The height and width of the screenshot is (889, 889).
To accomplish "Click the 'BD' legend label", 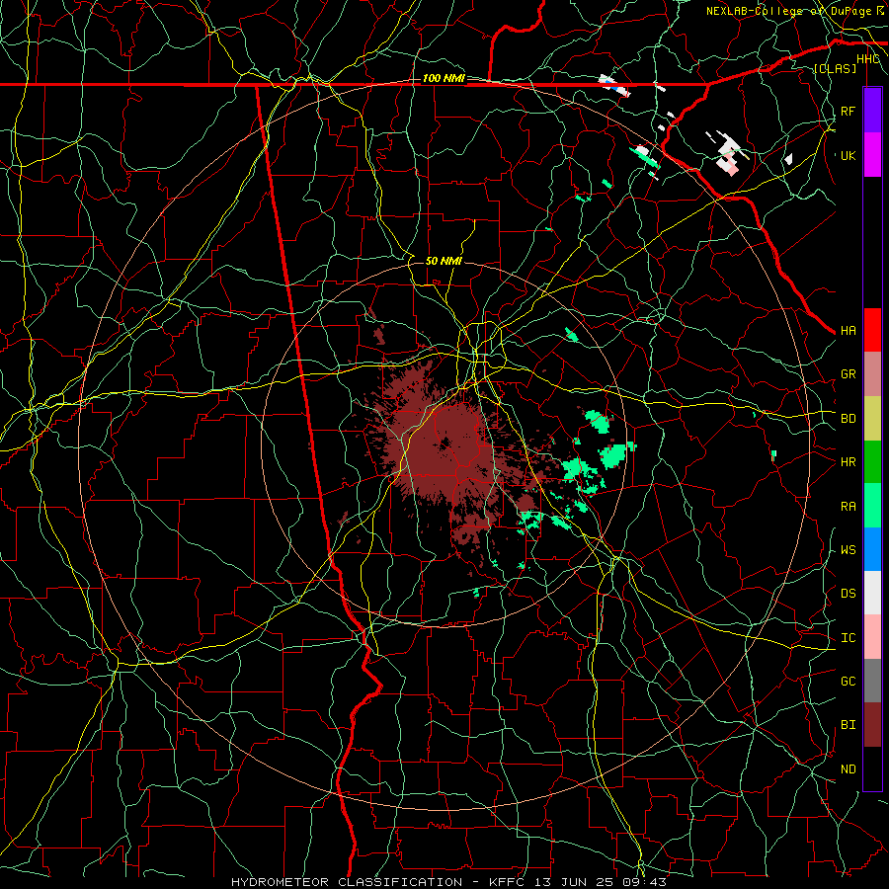I will tap(848, 419).
